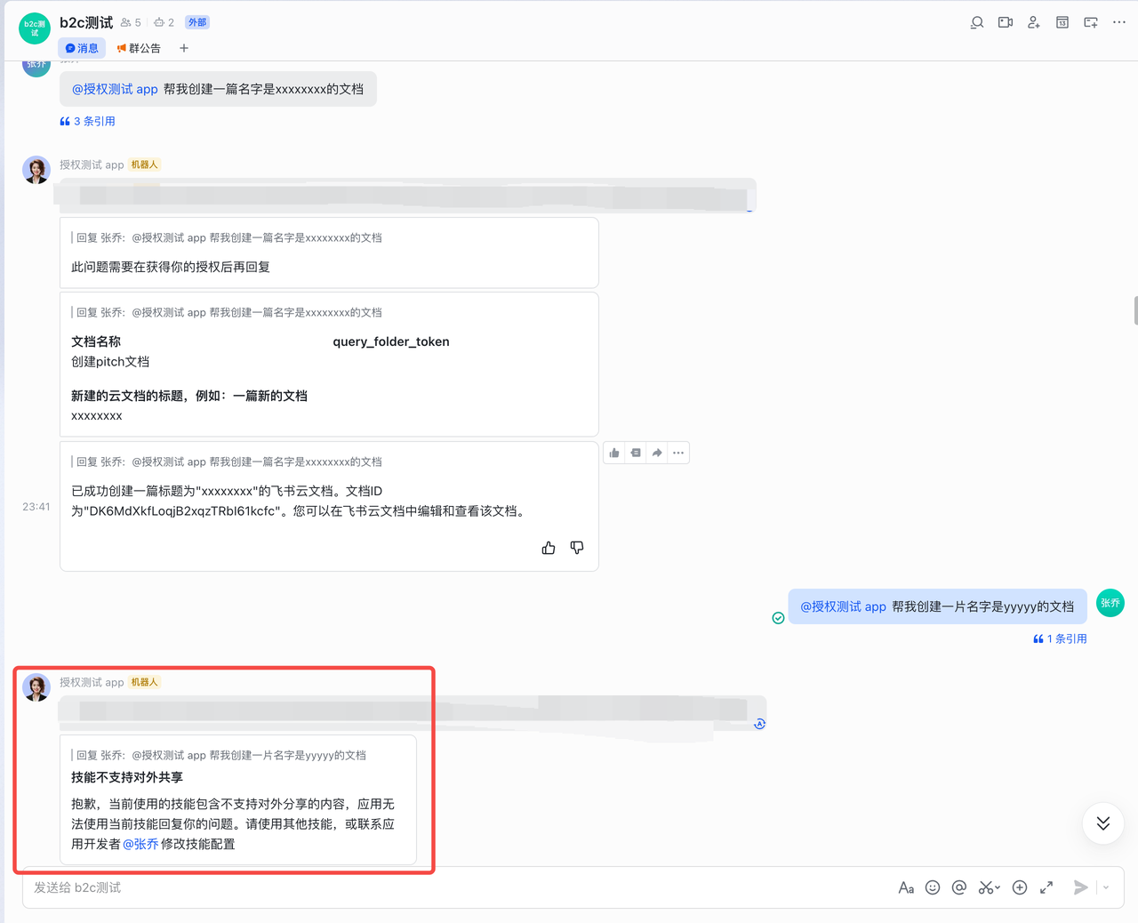Click the add member icon
The height and width of the screenshot is (923, 1138).
1033,22
